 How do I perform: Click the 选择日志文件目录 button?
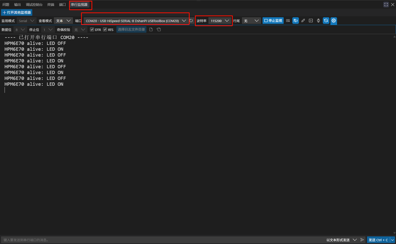pyautogui.click(x=131, y=30)
